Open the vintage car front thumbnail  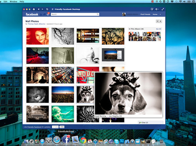(38, 114)
